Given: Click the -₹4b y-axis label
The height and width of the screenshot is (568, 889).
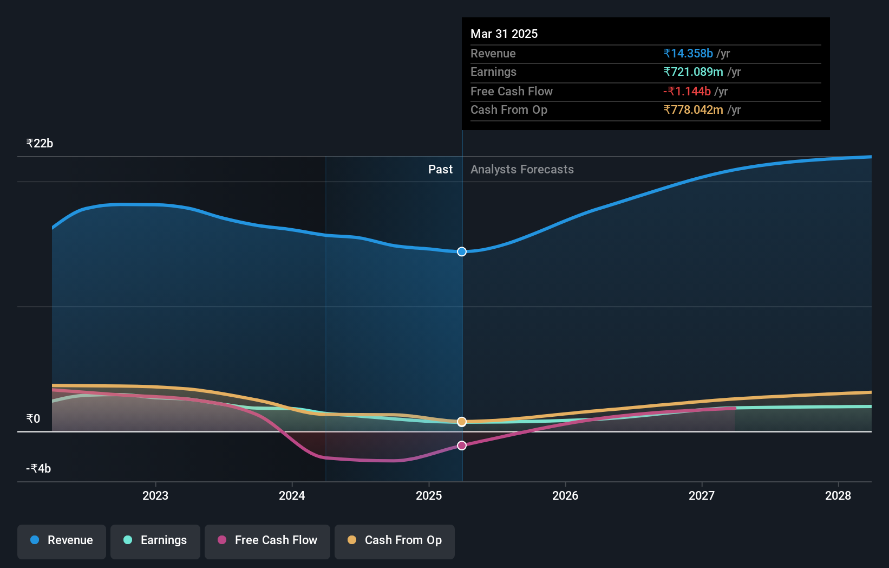Looking at the screenshot, I should pos(38,468).
